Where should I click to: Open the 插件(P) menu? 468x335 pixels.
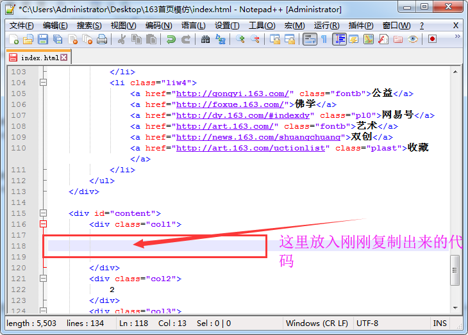pos(361,26)
